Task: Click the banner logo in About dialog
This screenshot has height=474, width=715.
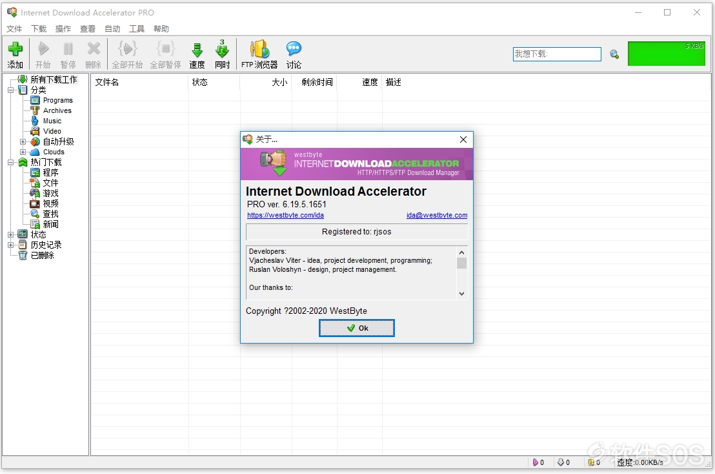Action: pyautogui.click(x=357, y=164)
